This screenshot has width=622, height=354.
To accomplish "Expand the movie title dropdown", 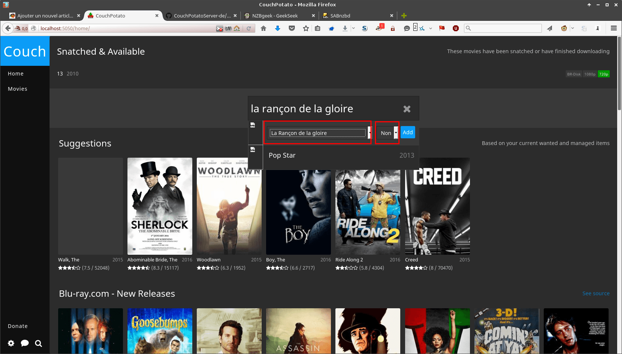I will 370,133.
